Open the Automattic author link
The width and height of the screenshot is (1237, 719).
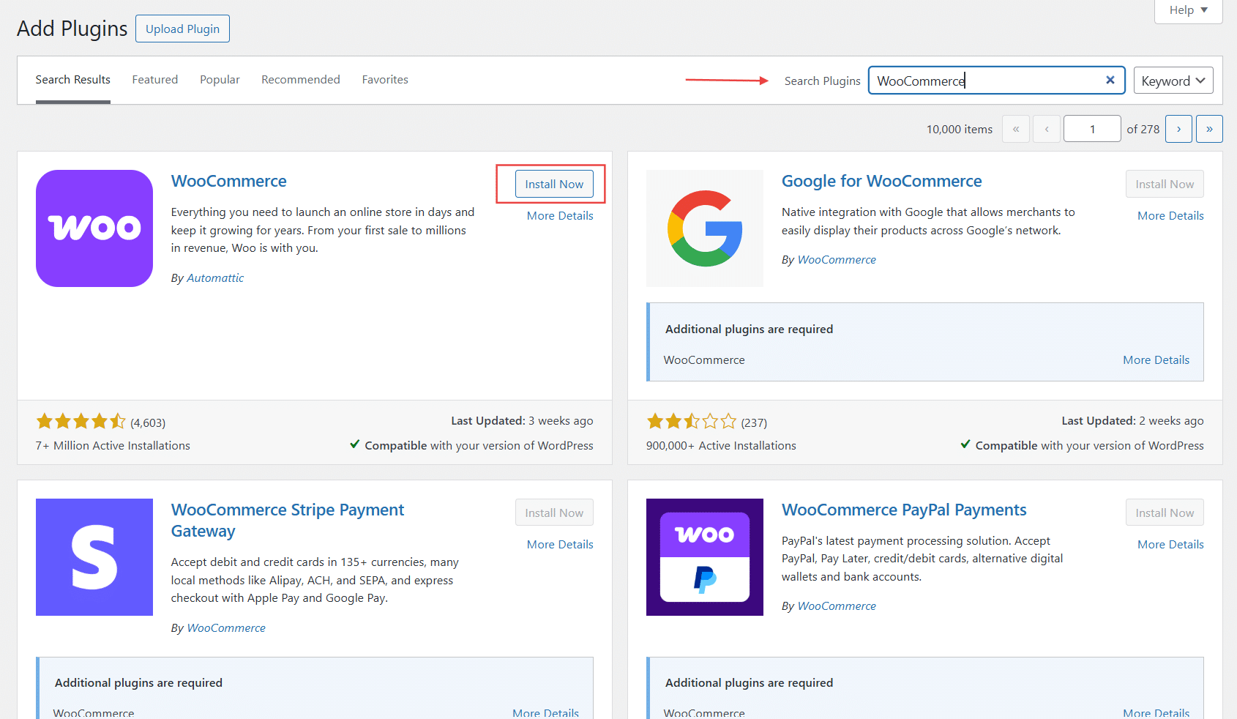pos(215,278)
